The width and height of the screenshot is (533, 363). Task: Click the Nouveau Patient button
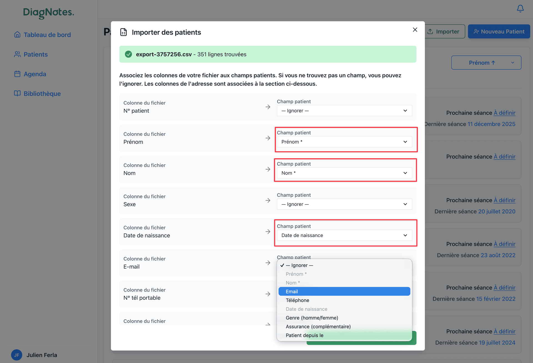499,32
